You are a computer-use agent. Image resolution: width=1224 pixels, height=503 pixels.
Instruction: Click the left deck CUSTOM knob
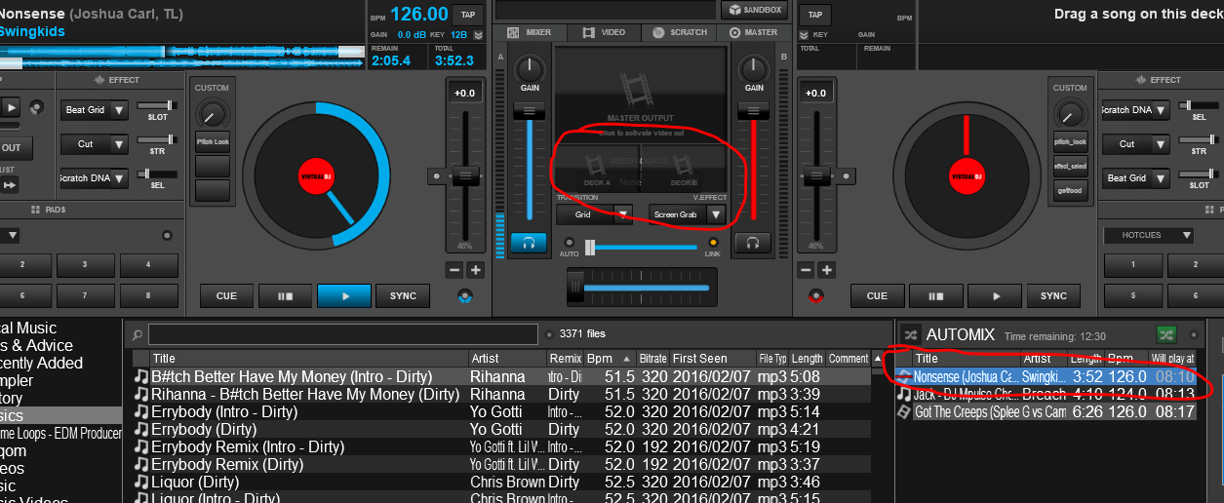pos(212,112)
